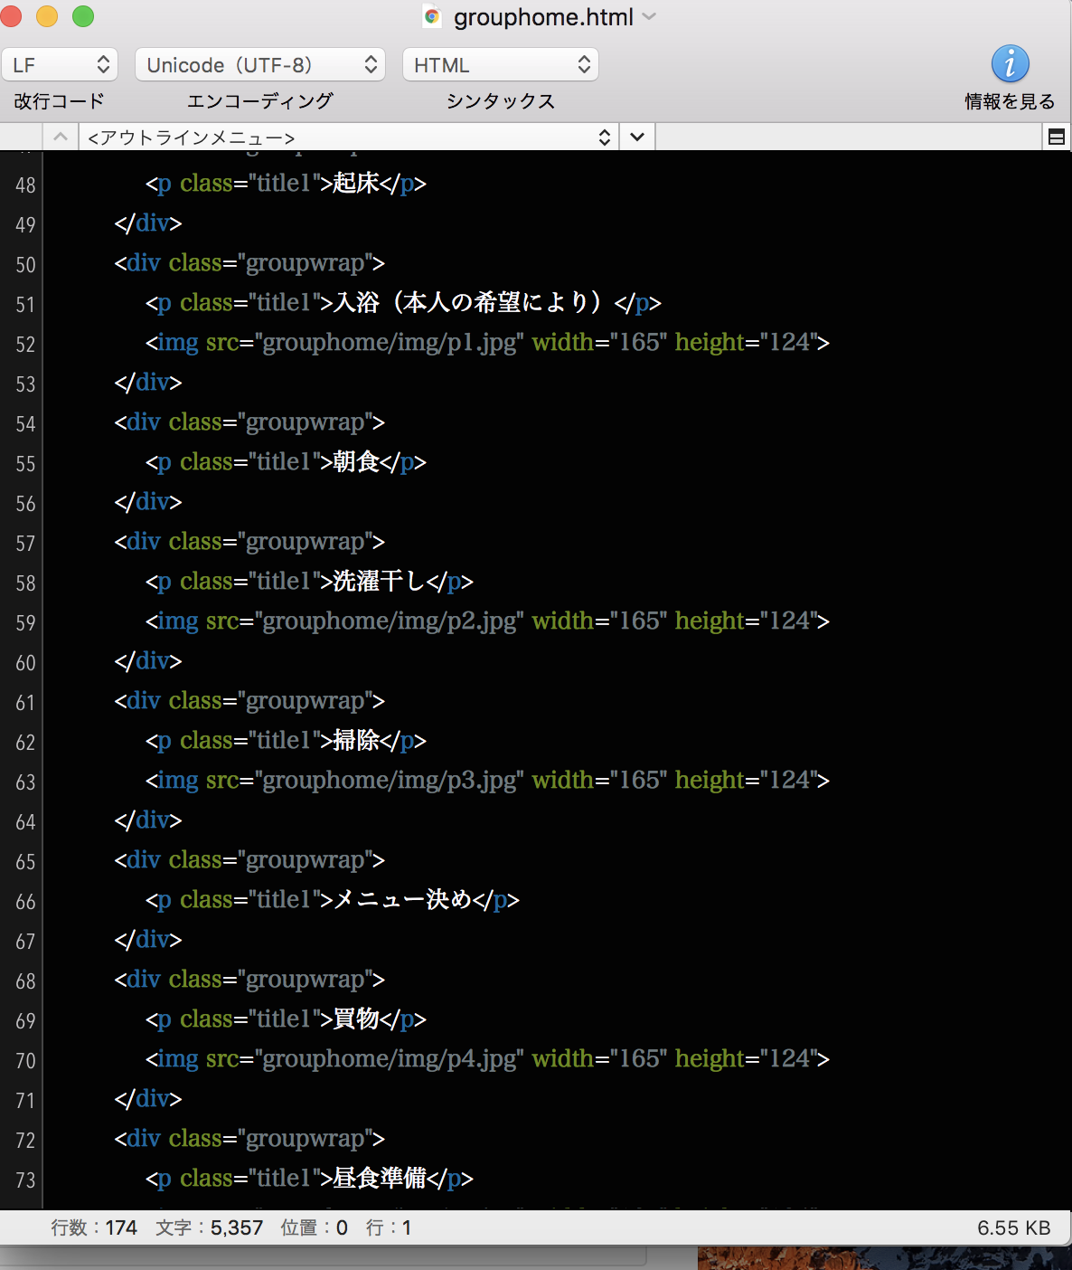Expand the chevron next to grouphome.html title
The width and height of the screenshot is (1072, 1270).
click(649, 17)
